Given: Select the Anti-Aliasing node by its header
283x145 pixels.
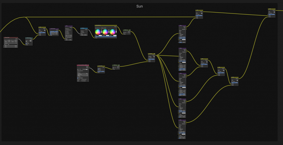Looking at the screenshot, I should tap(54, 28).
